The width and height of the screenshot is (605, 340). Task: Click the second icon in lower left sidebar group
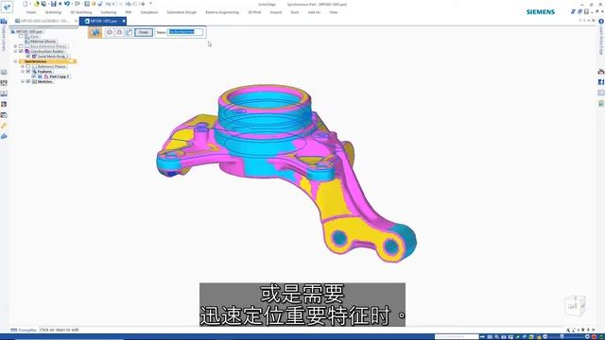4,83
